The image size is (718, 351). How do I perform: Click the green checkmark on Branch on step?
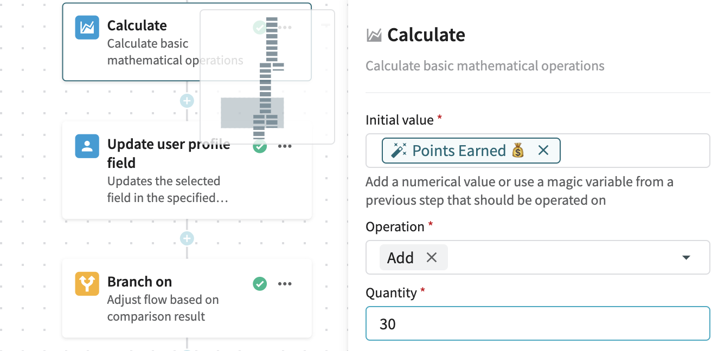(260, 283)
